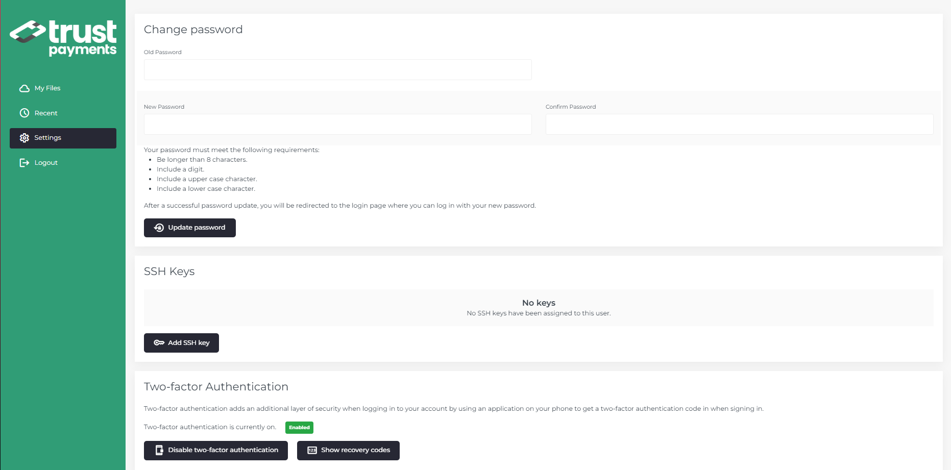The image size is (951, 470).
Task: Click the phone icon on Disable two-factor button
Action: 159,450
